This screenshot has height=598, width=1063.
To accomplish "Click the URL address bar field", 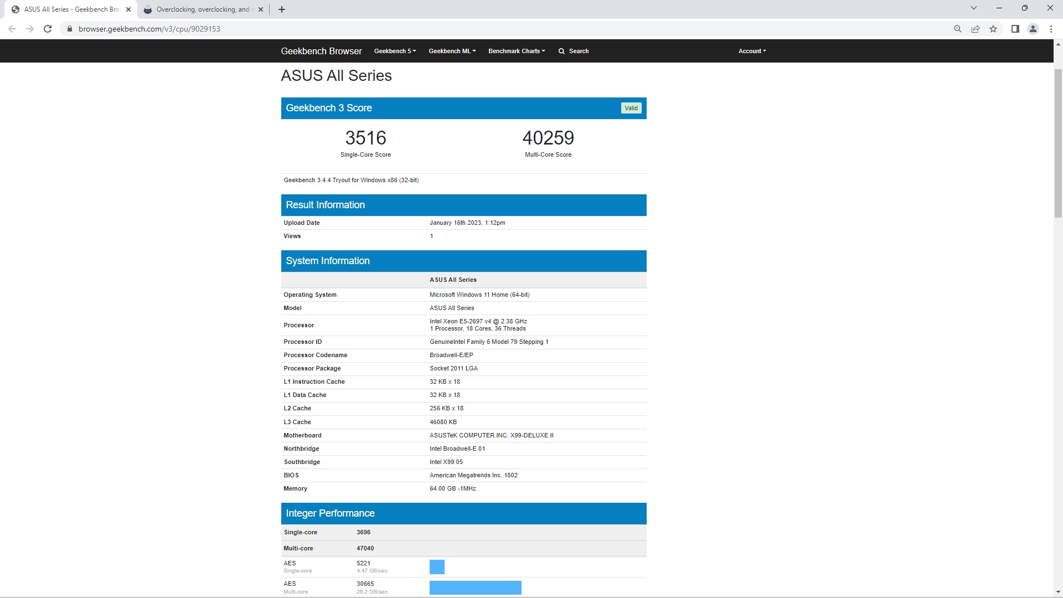I will pos(504,29).
